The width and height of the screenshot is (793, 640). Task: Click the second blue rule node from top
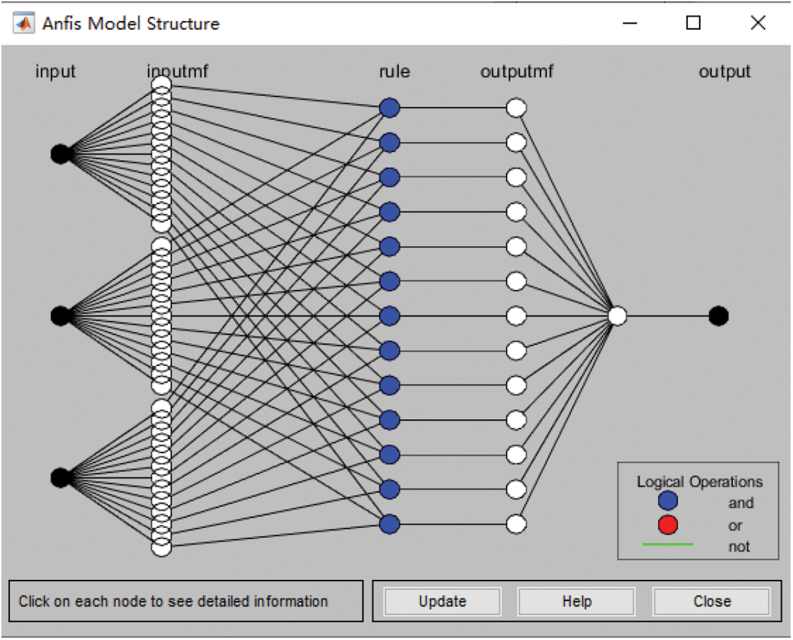pyautogui.click(x=390, y=143)
